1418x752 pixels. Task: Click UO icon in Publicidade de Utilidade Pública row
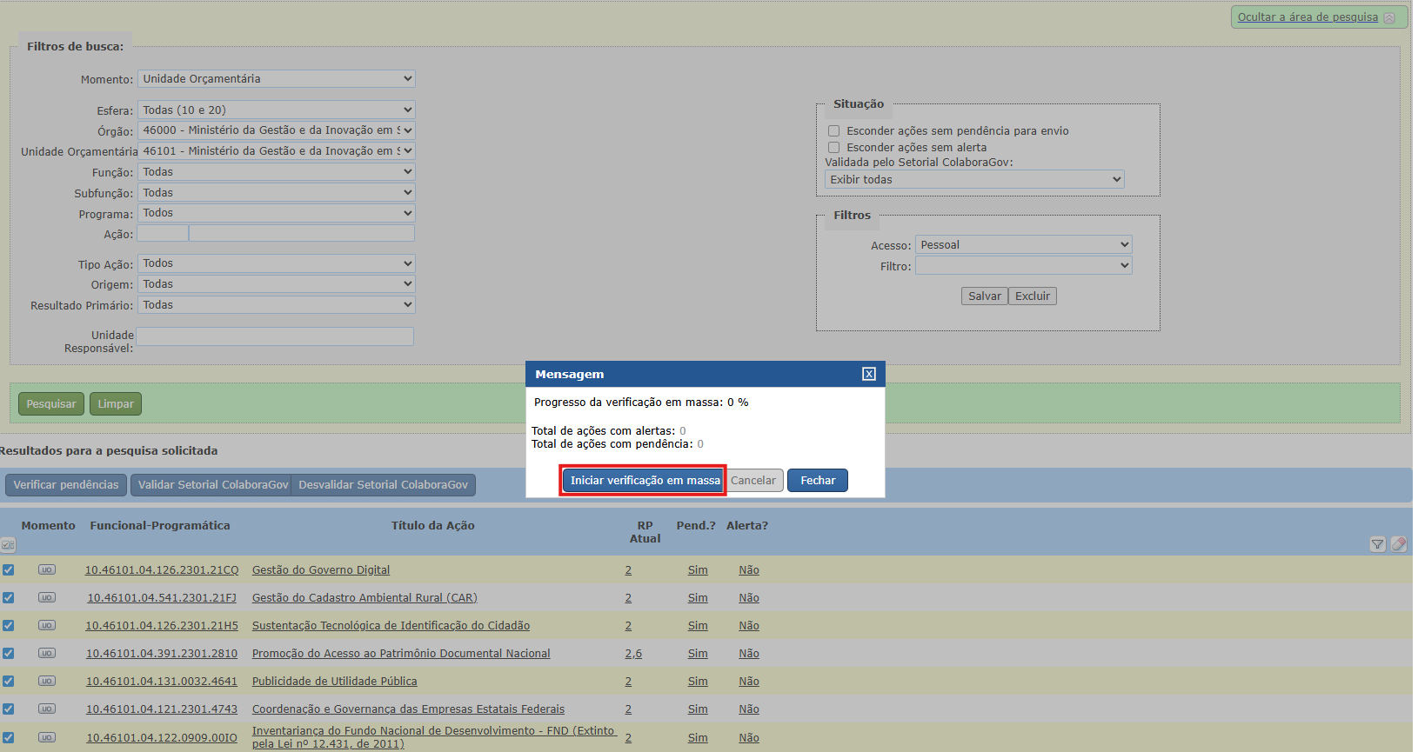coord(46,682)
